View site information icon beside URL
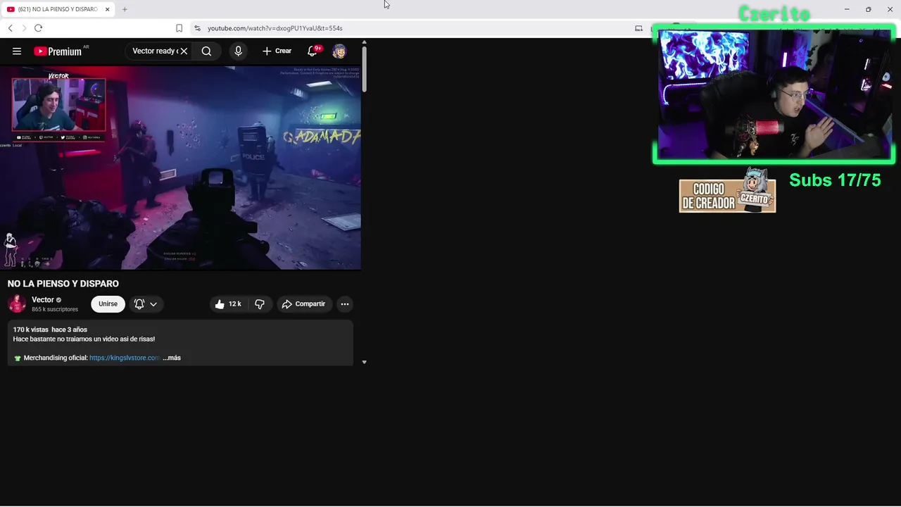This screenshot has width=901, height=507. pyautogui.click(x=197, y=28)
